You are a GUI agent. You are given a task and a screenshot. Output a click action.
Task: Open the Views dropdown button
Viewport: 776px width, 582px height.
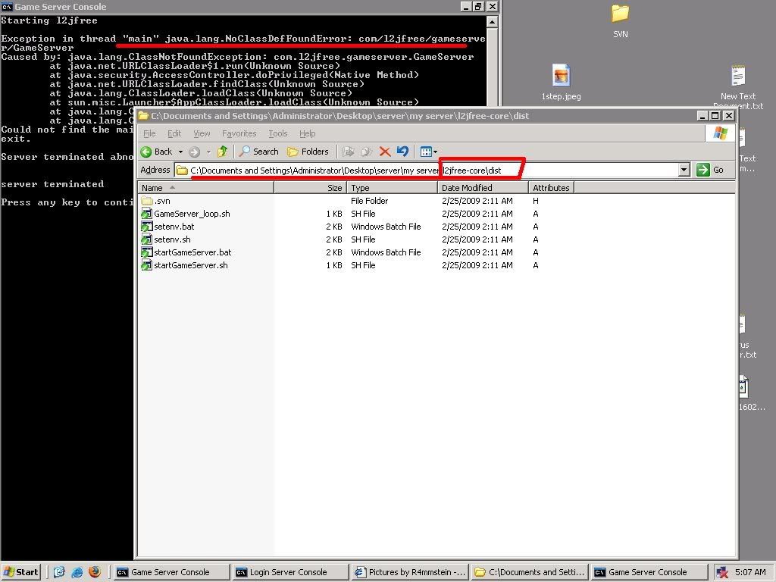pyautogui.click(x=429, y=152)
